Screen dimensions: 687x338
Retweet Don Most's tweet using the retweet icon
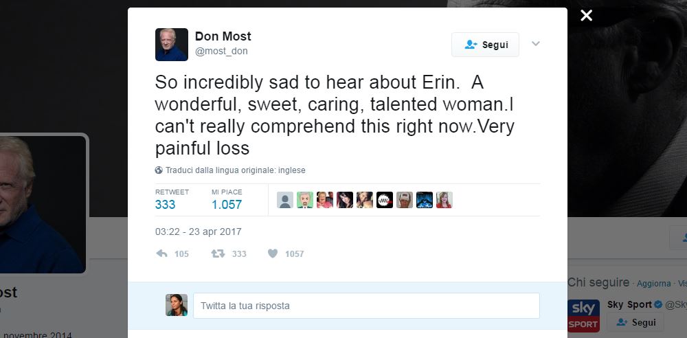pyautogui.click(x=218, y=253)
